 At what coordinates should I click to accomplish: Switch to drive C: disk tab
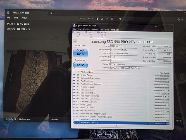[x=78, y=34]
